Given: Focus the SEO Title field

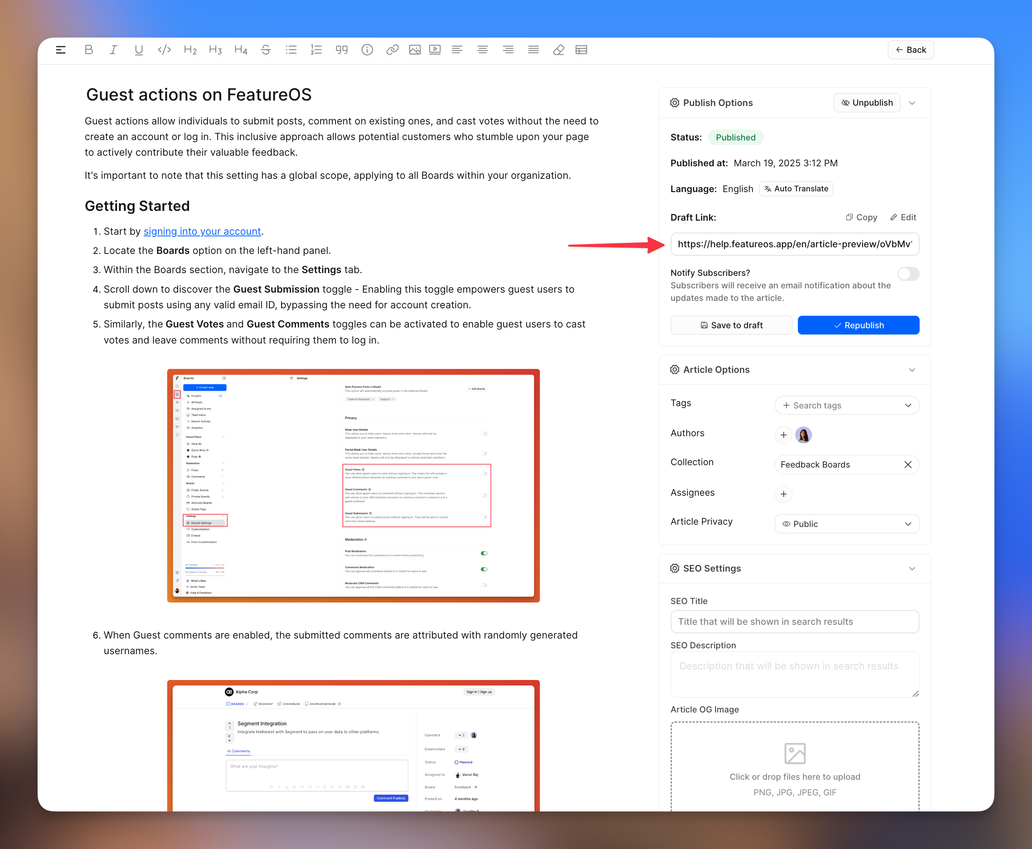Looking at the screenshot, I should 795,622.
